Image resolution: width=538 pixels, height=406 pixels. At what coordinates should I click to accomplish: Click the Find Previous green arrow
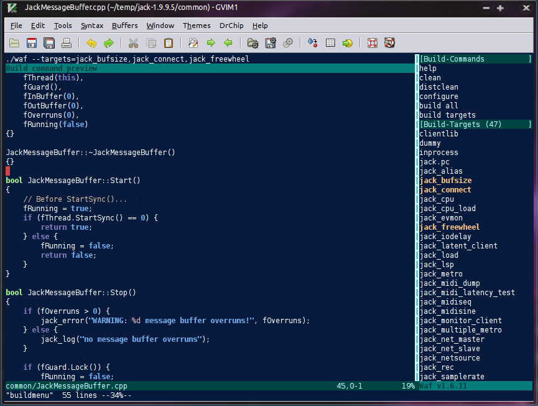[228, 43]
